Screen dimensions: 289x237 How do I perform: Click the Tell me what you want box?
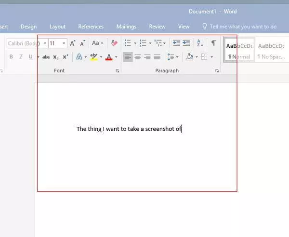pyautogui.click(x=243, y=27)
